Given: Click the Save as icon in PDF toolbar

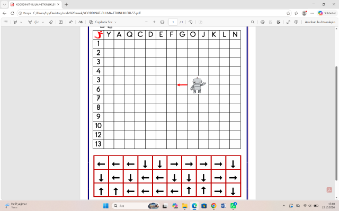Looking at the screenshot, I should coord(279,22).
